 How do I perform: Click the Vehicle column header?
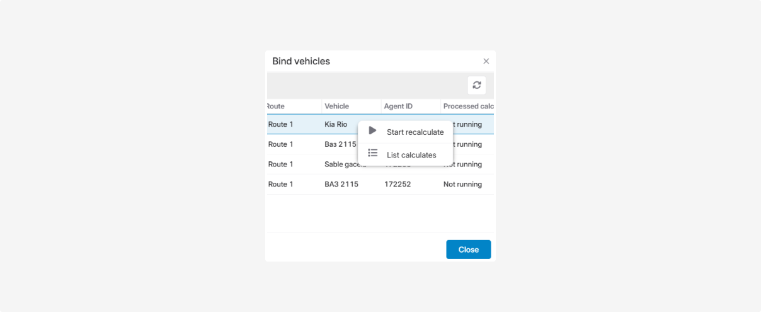coord(337,107)
